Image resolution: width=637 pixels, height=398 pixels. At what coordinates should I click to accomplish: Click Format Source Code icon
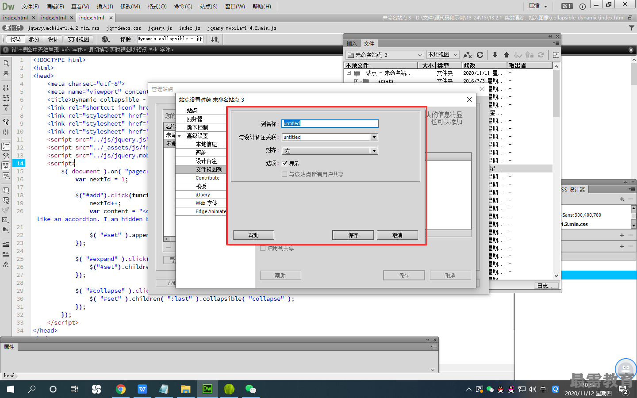(x=6, y=264)
